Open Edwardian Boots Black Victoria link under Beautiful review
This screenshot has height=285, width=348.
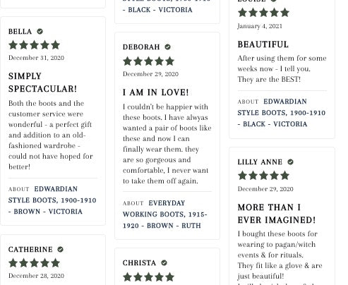[x=282, y=113]
